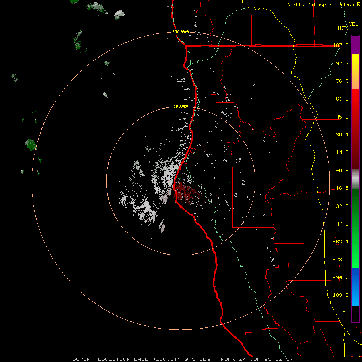
Task: Click the -32.0 velocity scale value
Action: pos(341,206)
